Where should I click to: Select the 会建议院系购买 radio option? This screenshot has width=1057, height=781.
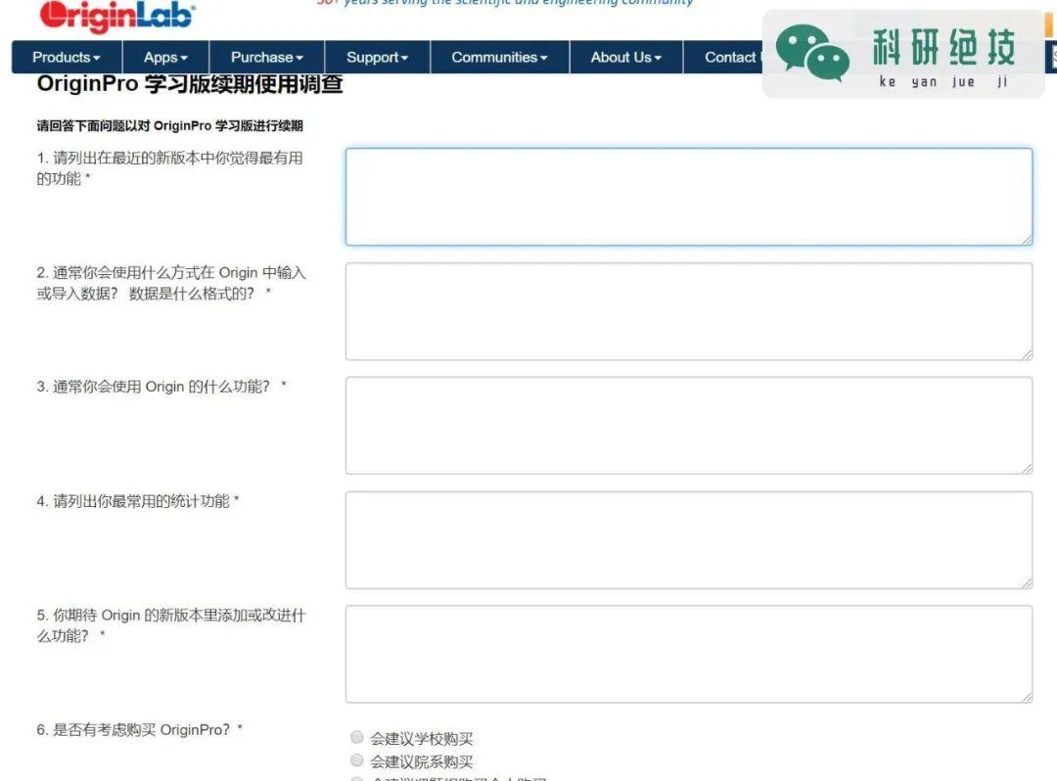(356, 760)
